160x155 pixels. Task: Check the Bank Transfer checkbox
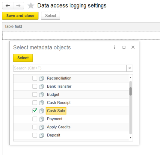click(x=35, y=86)
